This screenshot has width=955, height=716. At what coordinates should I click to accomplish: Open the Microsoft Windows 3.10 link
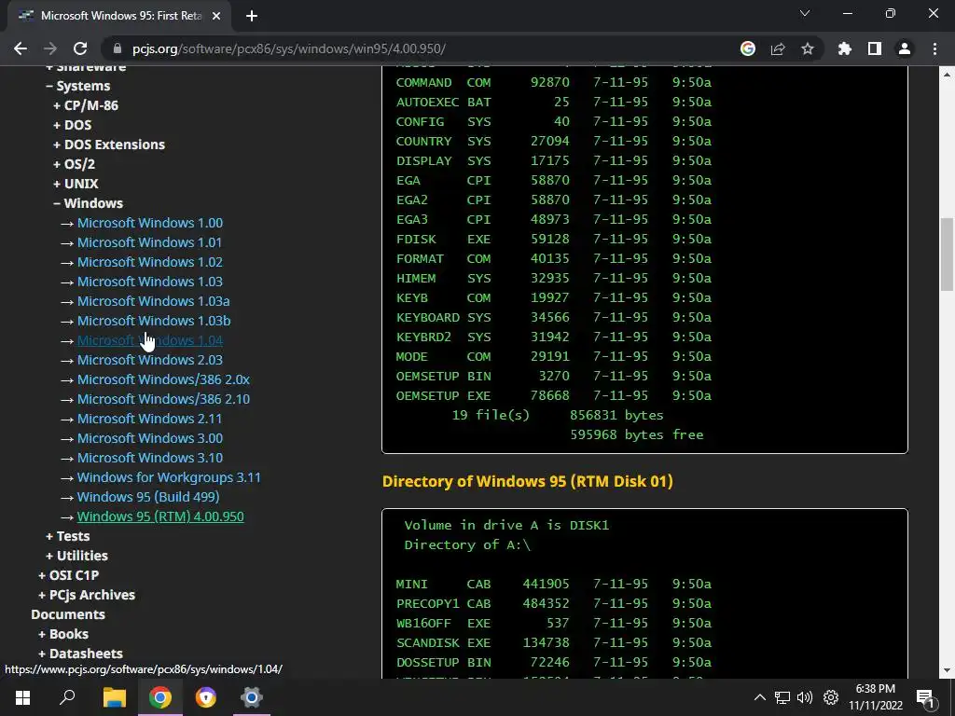pos(150,457)
